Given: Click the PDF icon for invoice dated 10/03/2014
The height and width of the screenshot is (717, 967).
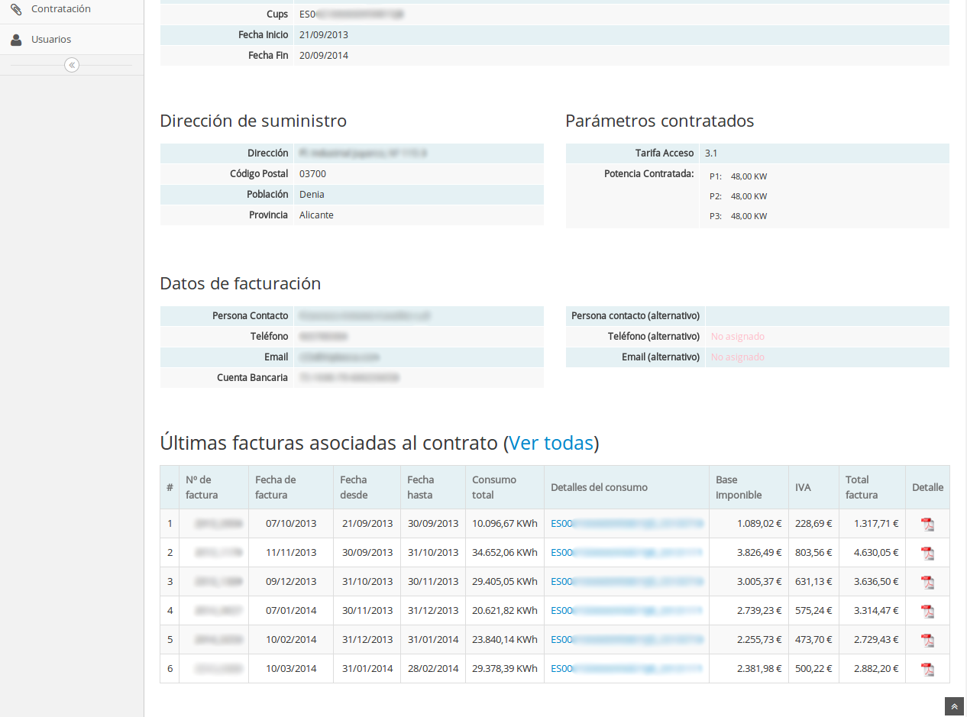Looking at the screenshot, I should [927, 668].
